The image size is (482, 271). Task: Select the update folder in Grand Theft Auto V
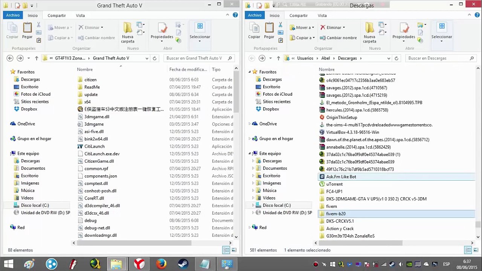(x=91, y=94)
